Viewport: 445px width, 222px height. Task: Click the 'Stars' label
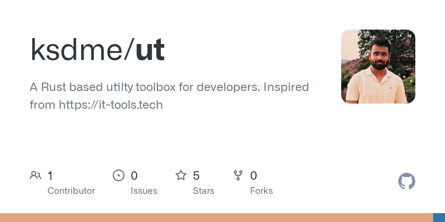coord(204,191)
